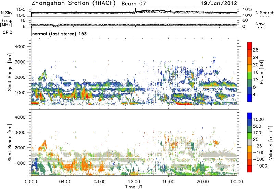This screenshot has height=189, width=274.
Task: Click the '3000' range tick in power panel
Action: point(20,62)
